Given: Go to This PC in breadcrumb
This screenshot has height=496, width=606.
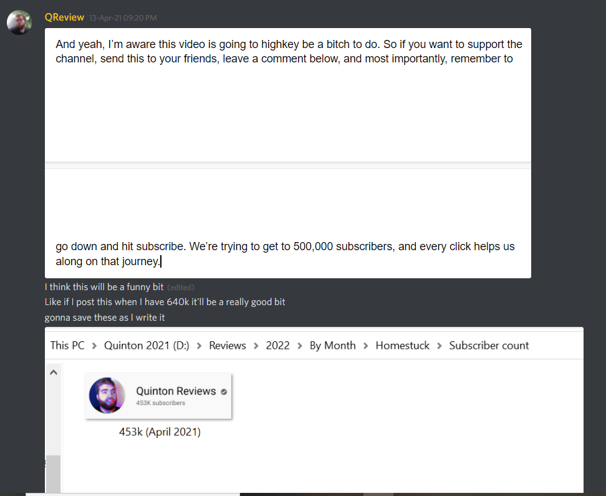Looking at the screenshot, I should [x=67, y=345].
